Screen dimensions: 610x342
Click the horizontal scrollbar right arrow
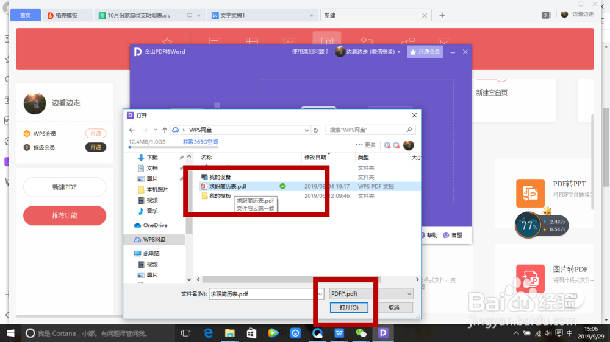(417, 279)
